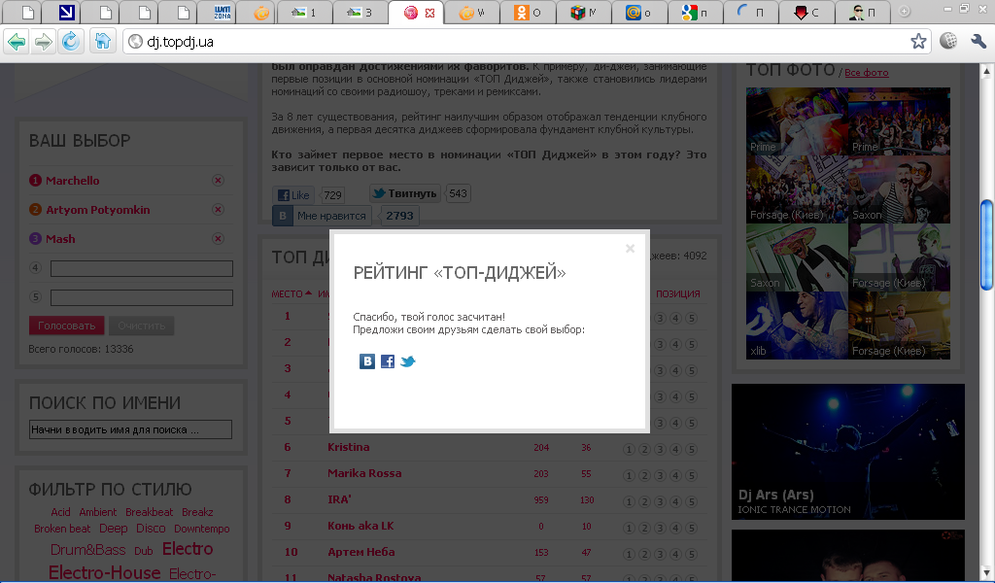The image size is (995, 583).
Task: Bookmark the page with the star icon
Action: (918, 42)
